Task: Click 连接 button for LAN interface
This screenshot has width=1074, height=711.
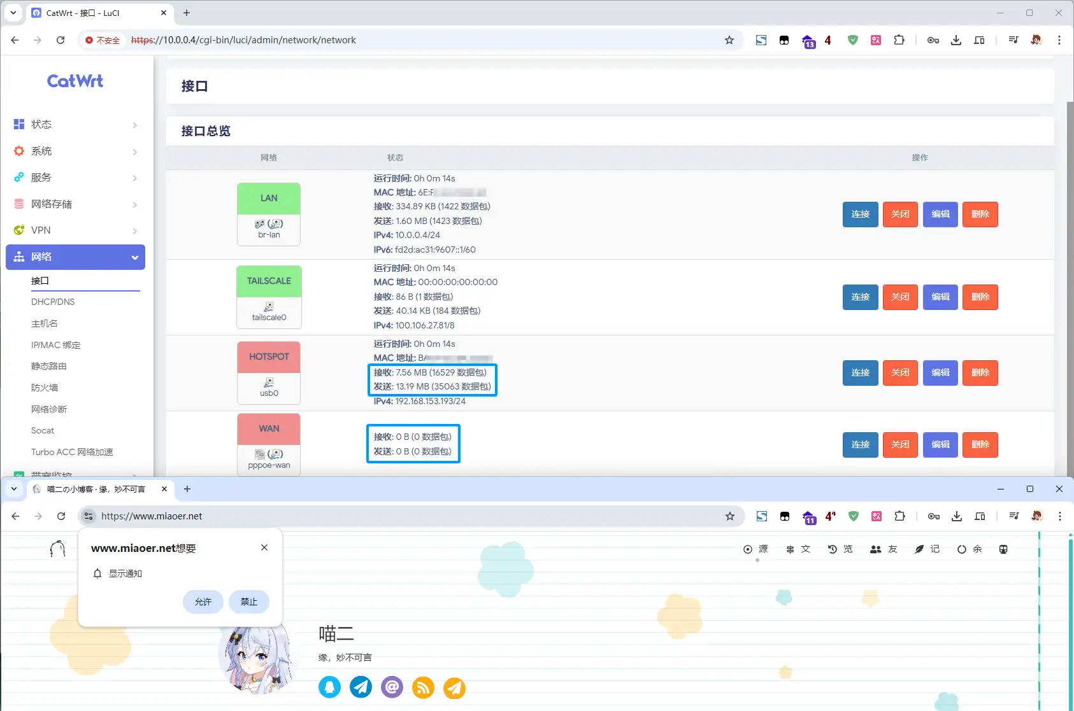Action: (860, 215)
